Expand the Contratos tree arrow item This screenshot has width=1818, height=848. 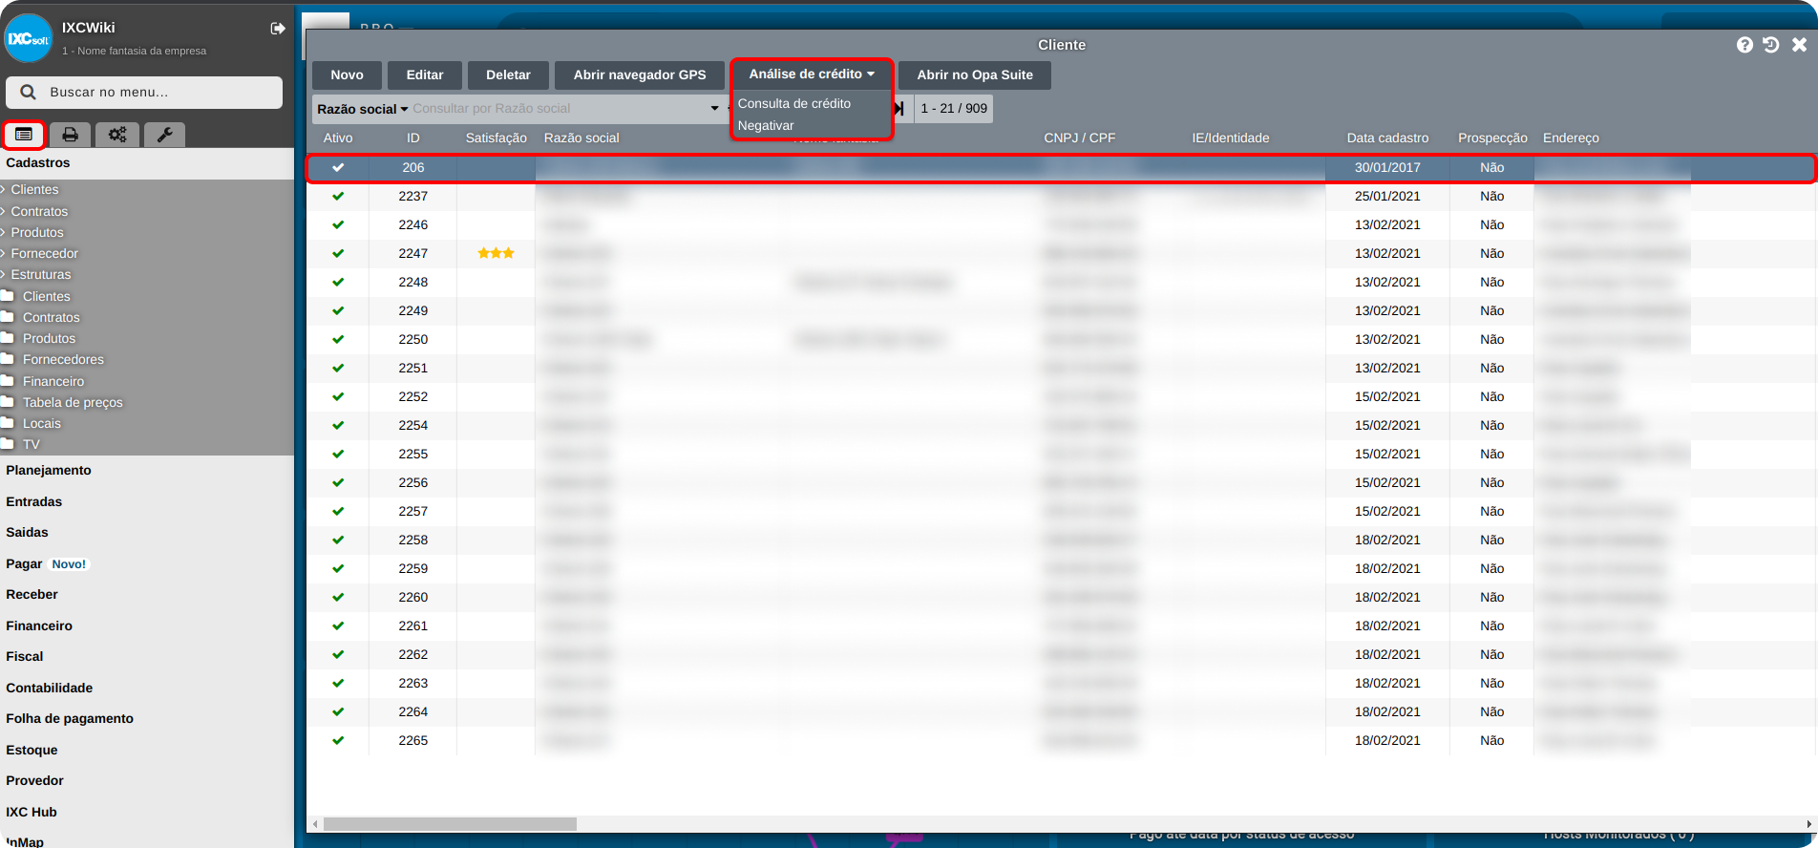point(4,211)
